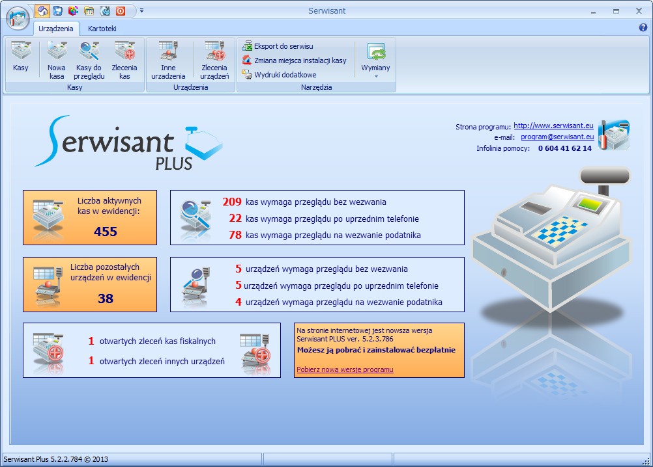
Task: Click the Serwisant window title text
Action: click(x=326, y=11)
